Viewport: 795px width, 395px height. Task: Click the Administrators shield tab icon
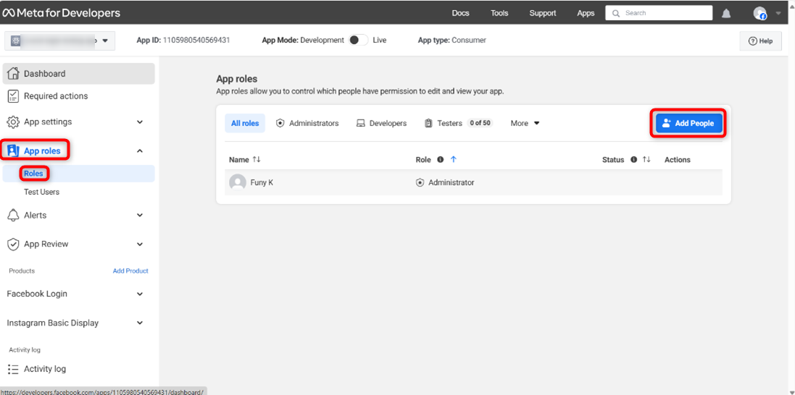(280, 123)
